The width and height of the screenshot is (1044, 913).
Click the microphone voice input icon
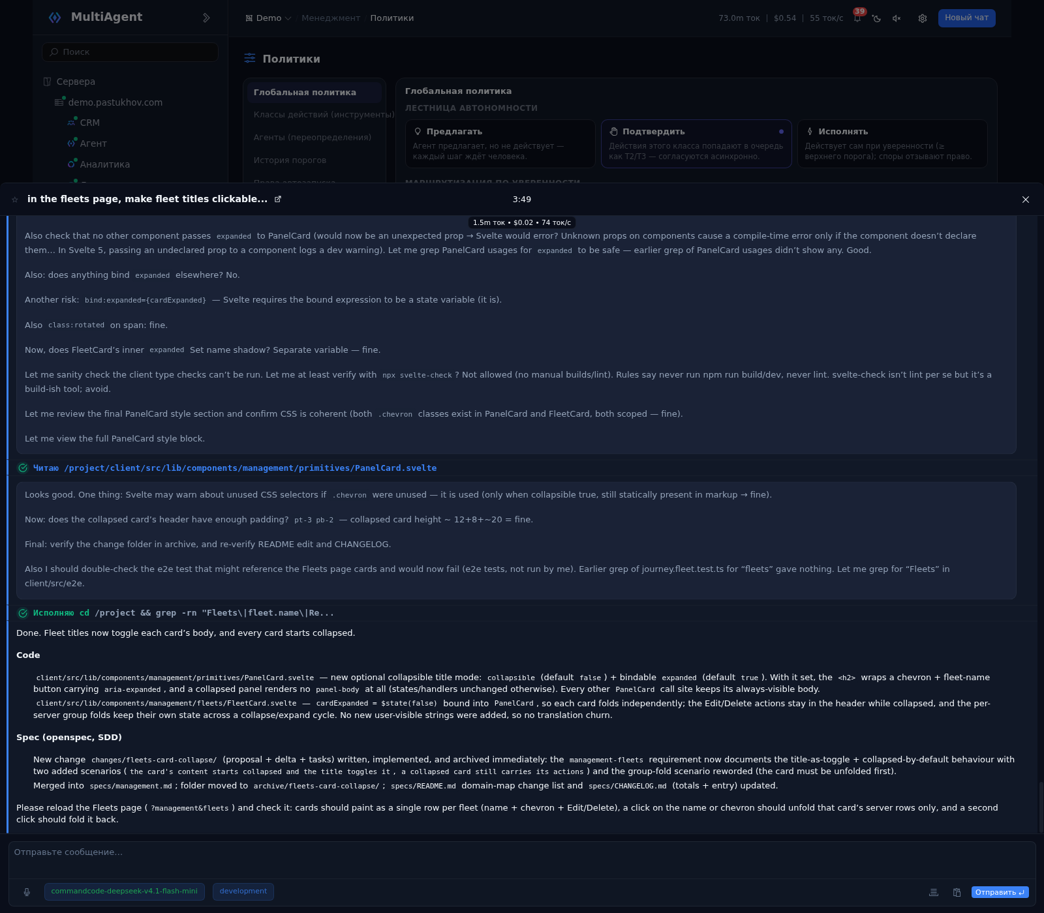tap(27, 892)
